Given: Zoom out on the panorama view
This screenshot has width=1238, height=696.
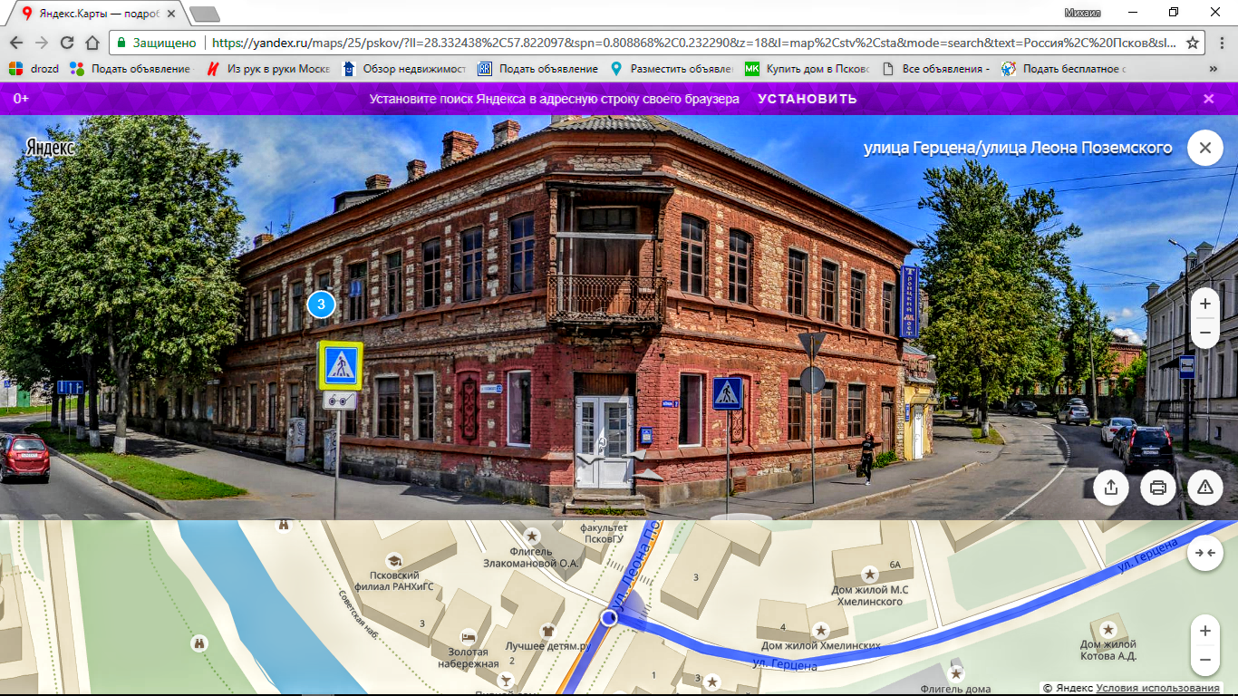Looking at the screenshot, I should [1204, 333].
